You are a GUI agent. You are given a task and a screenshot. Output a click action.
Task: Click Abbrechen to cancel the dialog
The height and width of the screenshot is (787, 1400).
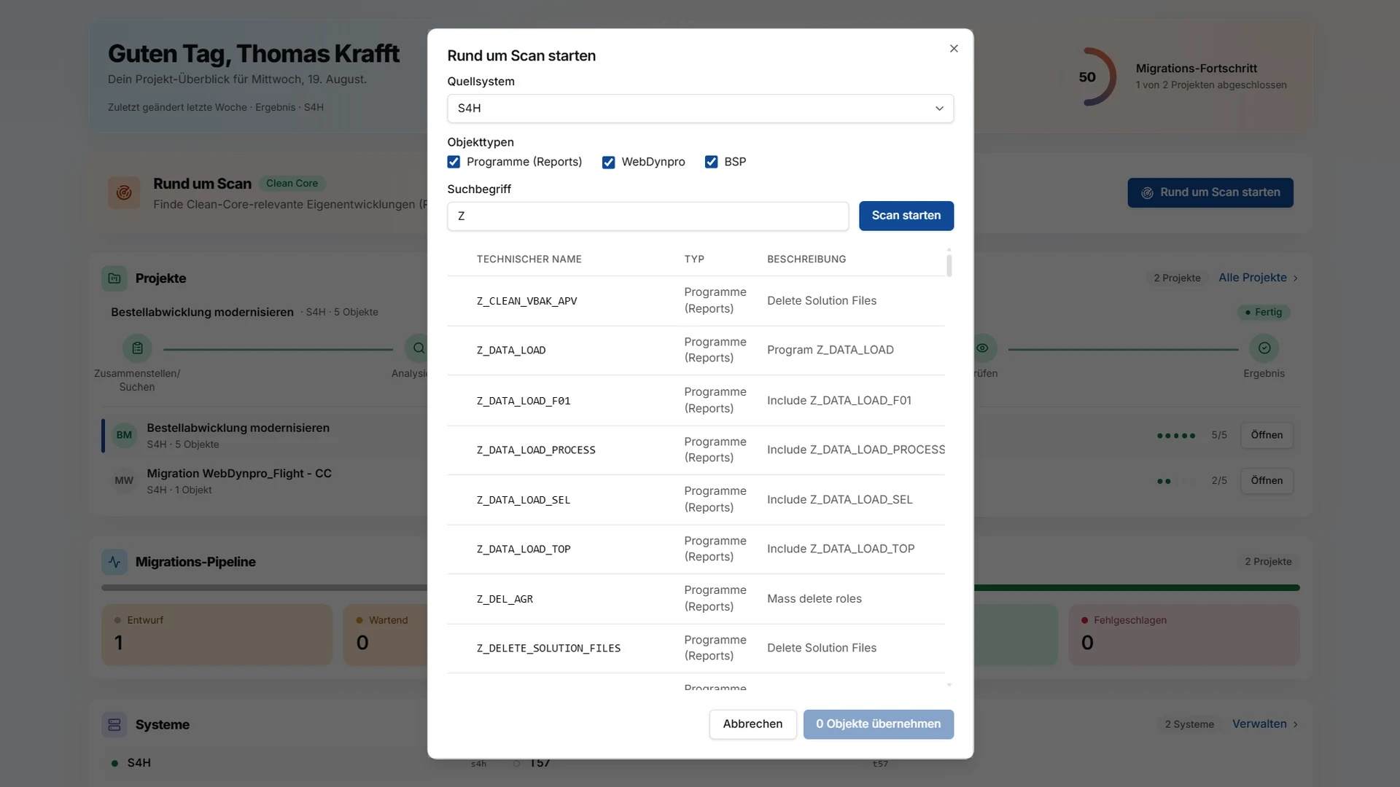click(x=752, y=724)
